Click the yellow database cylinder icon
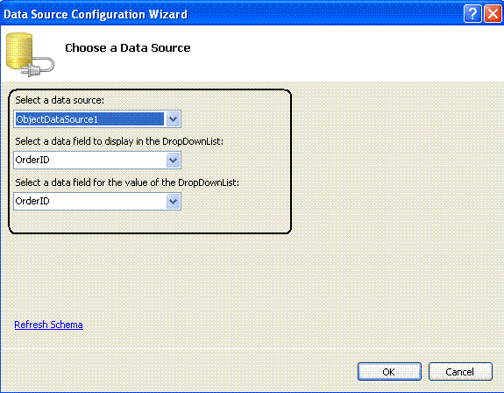Screen dimensions: 504x393 (x=19, y=51)
